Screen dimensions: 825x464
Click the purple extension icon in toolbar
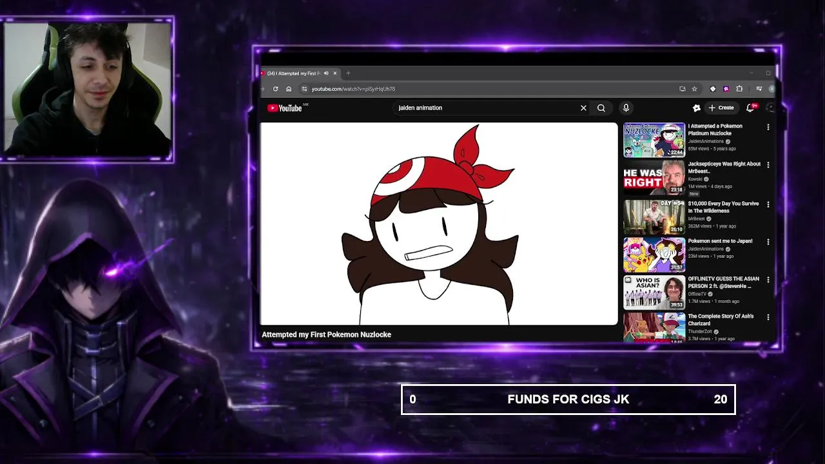coord(726,89)
